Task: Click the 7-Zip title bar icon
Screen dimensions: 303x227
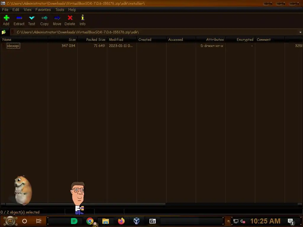Action: 3,3
